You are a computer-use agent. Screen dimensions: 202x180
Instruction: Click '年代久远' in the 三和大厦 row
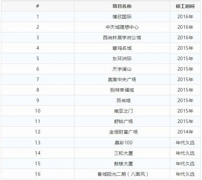pos(185,153)
